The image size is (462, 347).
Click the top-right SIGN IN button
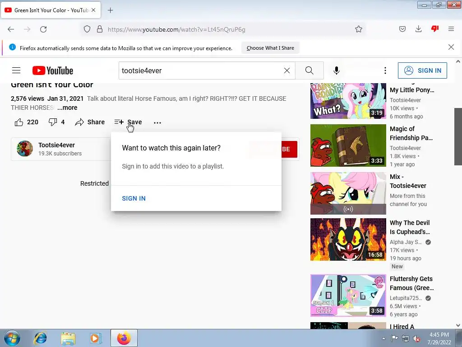click(x=422, y=70)
